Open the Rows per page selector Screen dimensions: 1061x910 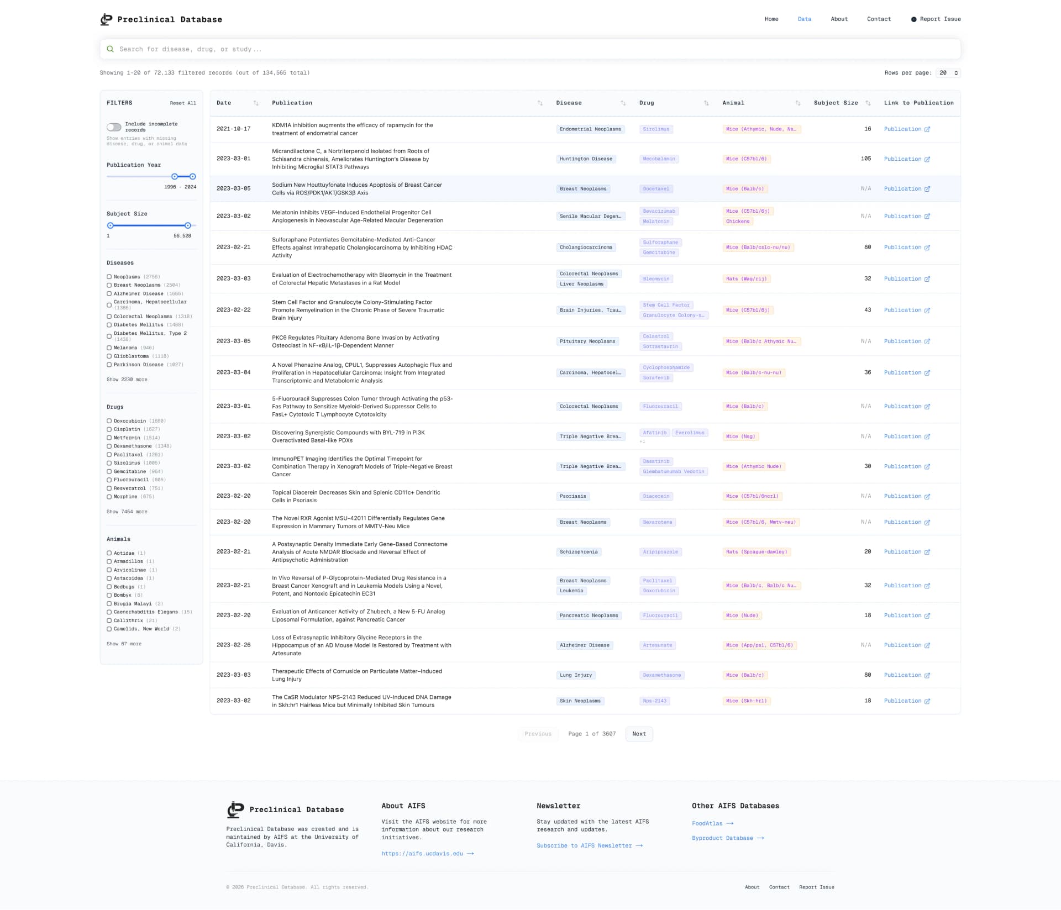947,72
